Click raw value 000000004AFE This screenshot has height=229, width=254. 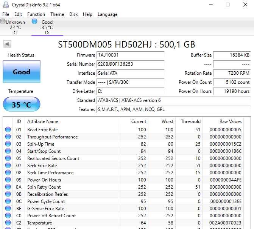click(226, 180)
